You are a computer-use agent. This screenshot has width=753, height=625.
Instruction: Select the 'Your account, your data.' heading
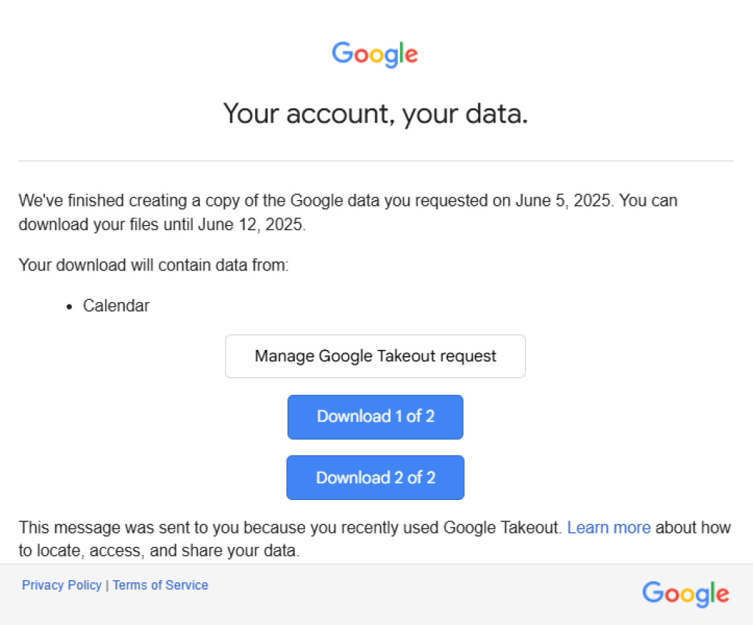[x=375, y=114]
